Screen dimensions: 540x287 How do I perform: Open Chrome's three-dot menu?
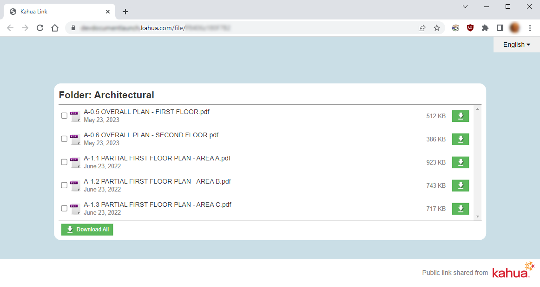[530, 28]
